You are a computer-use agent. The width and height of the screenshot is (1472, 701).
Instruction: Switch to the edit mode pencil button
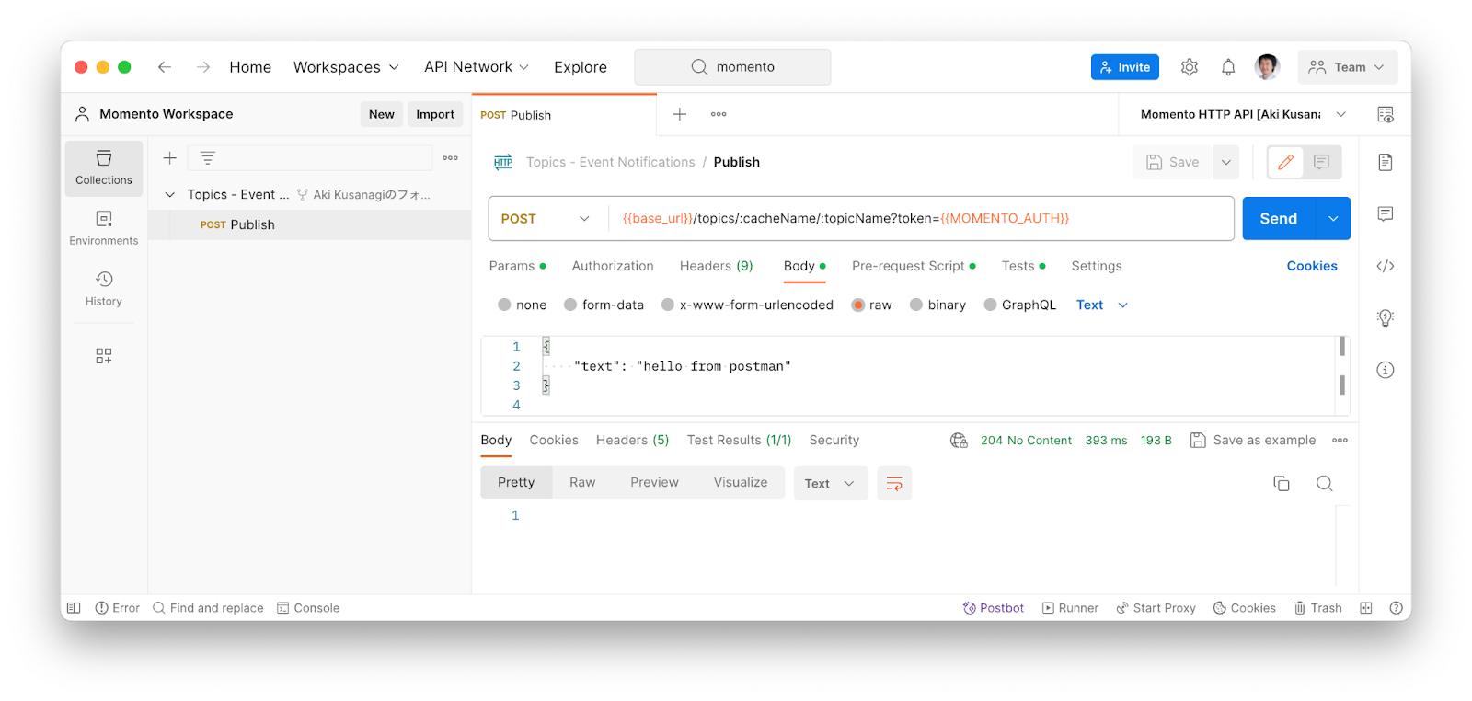click(x=1286, y=163)
